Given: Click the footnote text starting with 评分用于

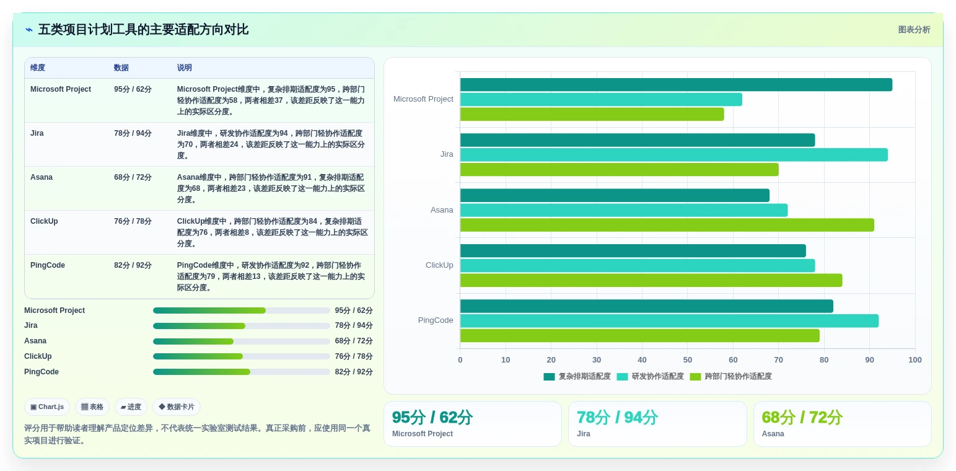Looking at the screenshot, I should [197, 434].
